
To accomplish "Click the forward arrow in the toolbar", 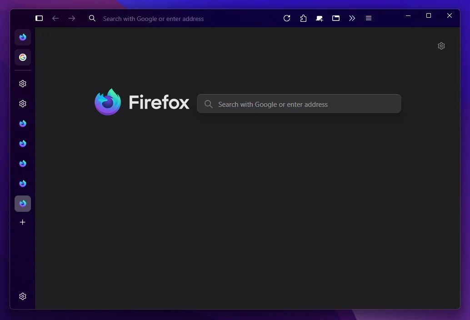I will [72, 18].
